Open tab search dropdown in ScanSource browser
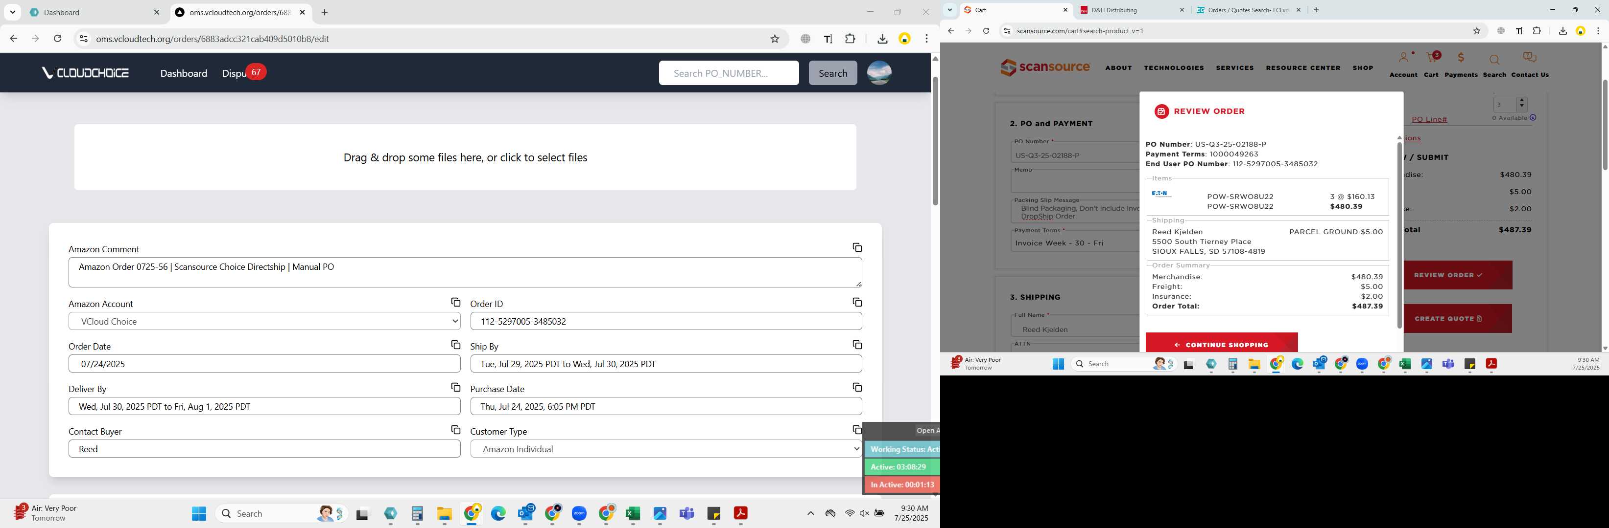 pos(949,10)
